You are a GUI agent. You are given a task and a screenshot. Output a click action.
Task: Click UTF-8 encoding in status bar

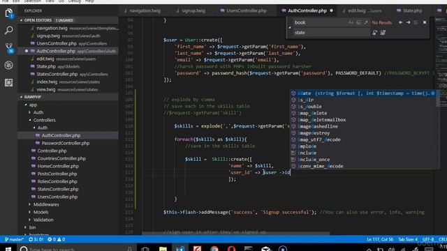[428, 239]
